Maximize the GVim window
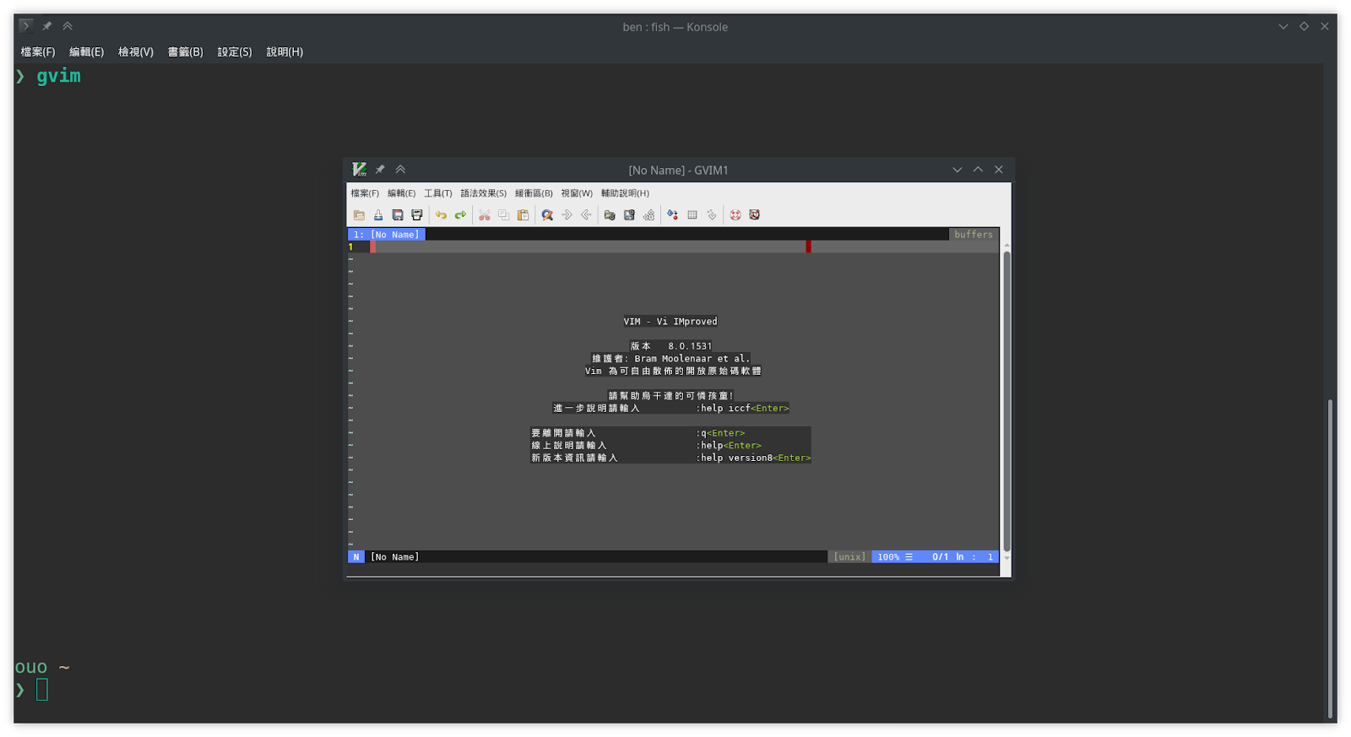This screenshot has height=737, width=1351. [x=978, y=170]
